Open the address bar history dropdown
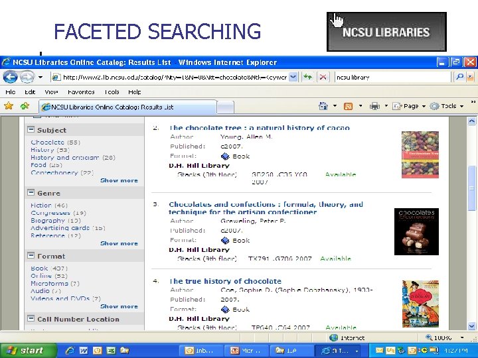Viewport: 478px width, 358px height. tap(293, 78)
